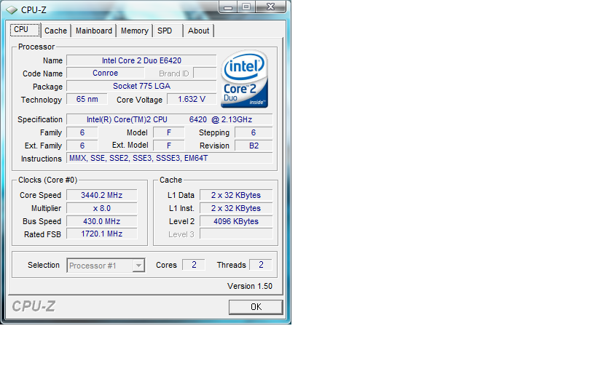Click the Intel Core 2 Duo logo
The image size is (612, 382).
click(x=244, y=79)
